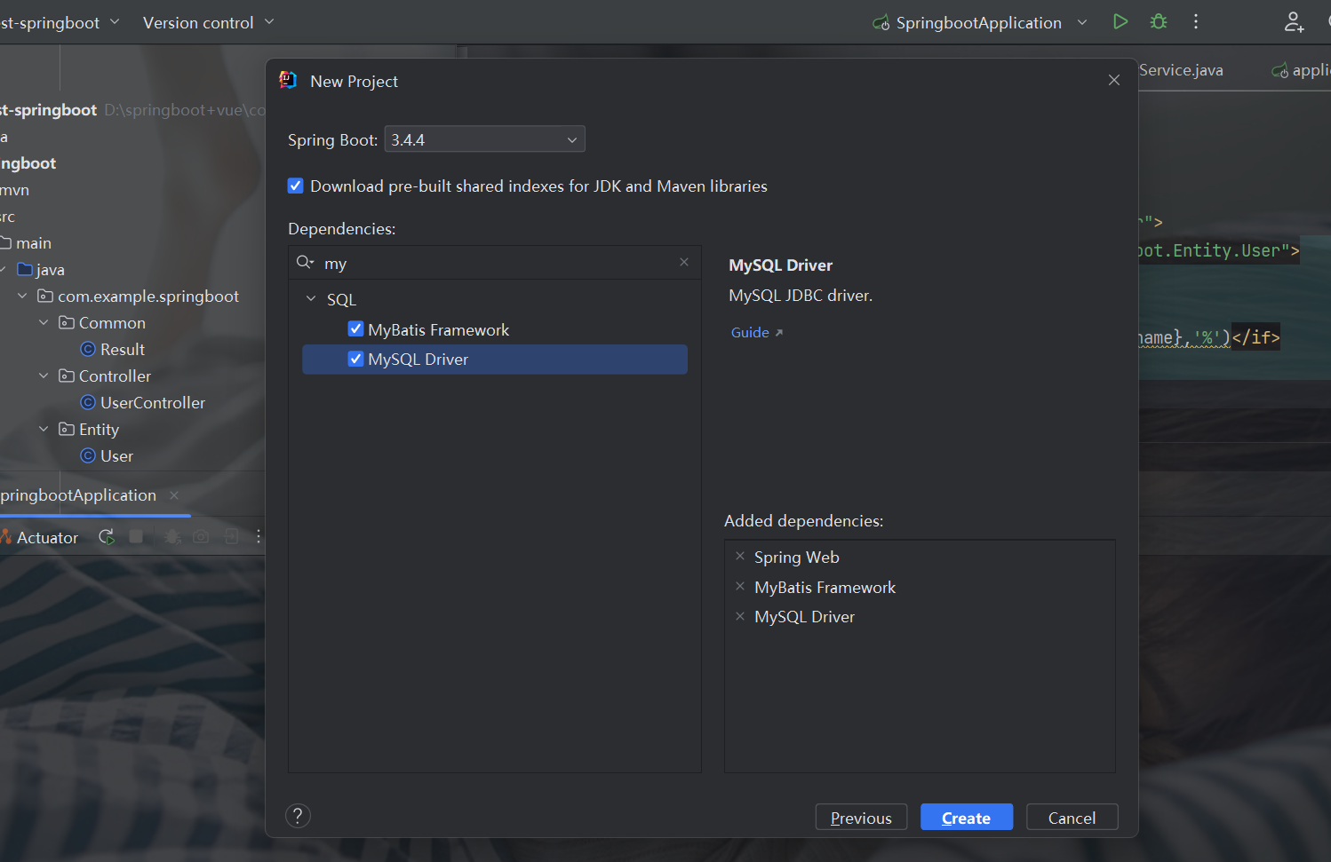
Task: Switch to the Service.java editor tab
Action: pyautogui.click(x=1181, y=70)
